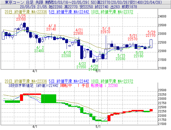Screen dimensions: 171x130
Task: Select the 20日 MA=22336 legend in lower chart
Action: pyautogui.click(x=26, y=81)
